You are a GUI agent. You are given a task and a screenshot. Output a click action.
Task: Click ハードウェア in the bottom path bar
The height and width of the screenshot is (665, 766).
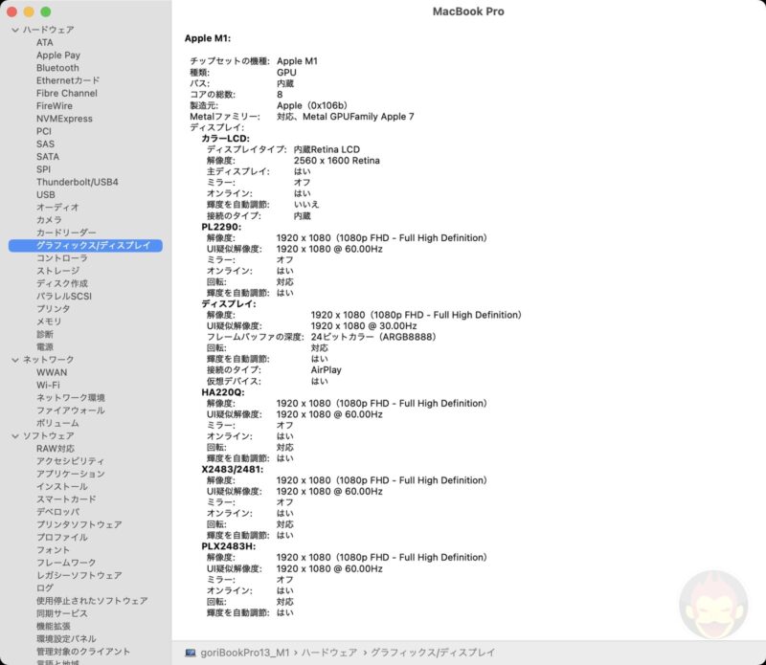click(328, 652)
